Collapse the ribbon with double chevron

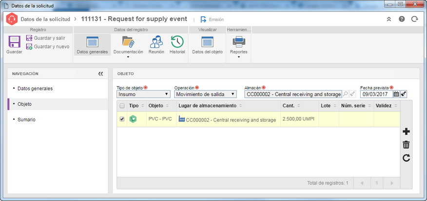(x=389, y=19)
